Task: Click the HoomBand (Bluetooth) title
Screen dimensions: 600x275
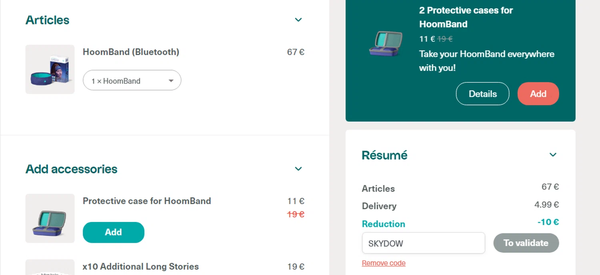Action: click(131, 52)
